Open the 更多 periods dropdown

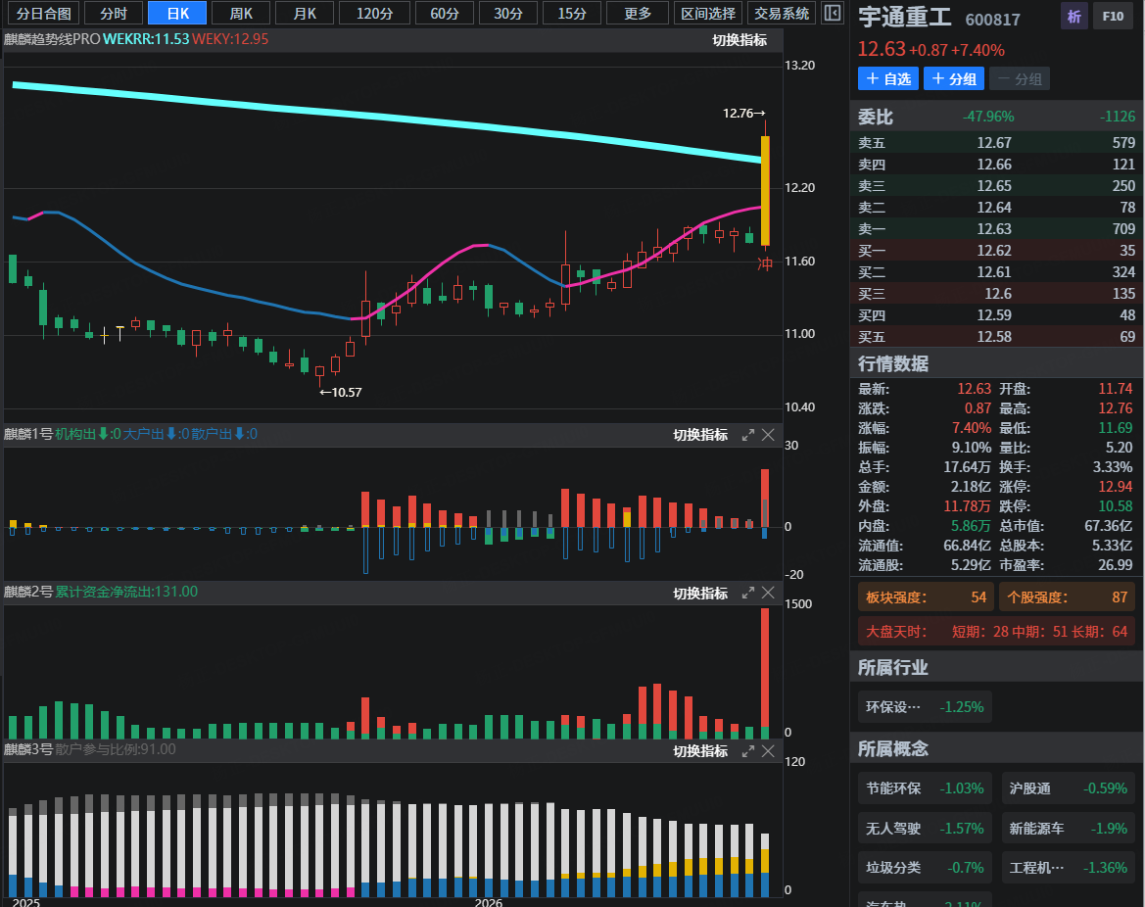638,13
